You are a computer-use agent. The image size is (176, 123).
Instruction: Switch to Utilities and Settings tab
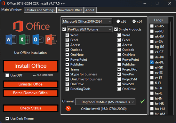[40, 10]
